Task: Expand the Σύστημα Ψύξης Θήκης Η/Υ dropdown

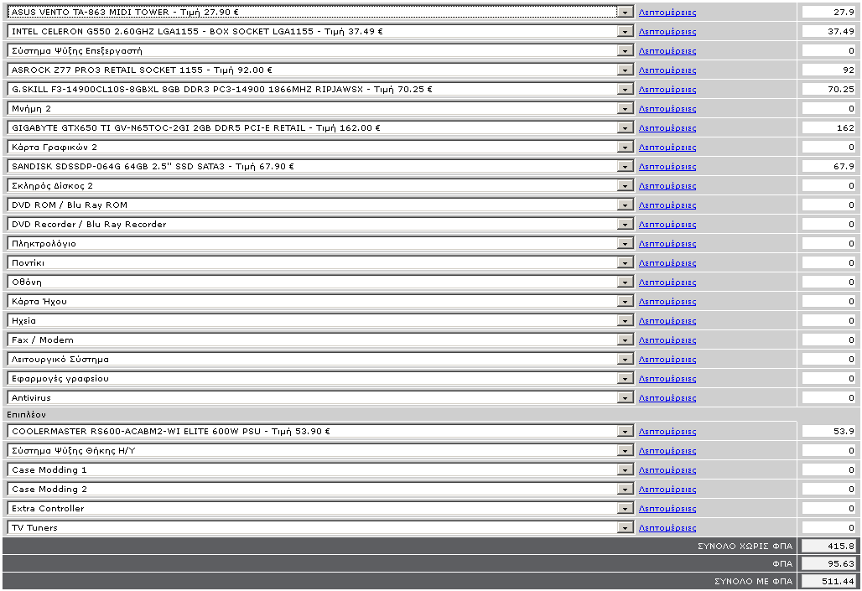Action: [x=320, y=450]
